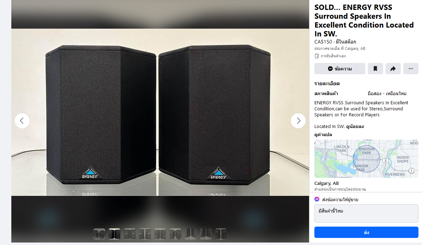Collapse description with ดูน้อยลง
Viewport: 422px width, 245px height.
pyautogui.click(x=355, y=126)
